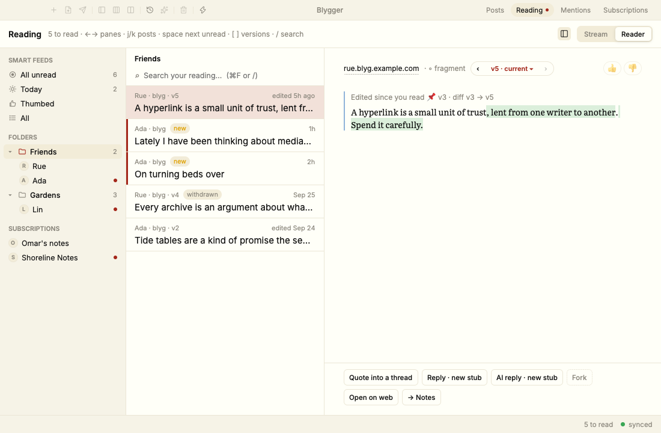Open the v5 · current version dropdown
Viewport: 661px width, 433px height.
click(x=512, y=69)
